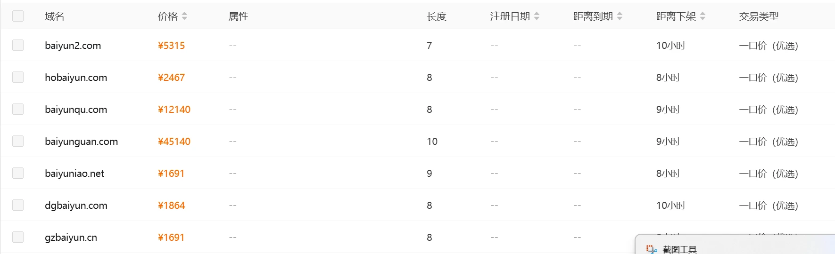Tick the checkbox beside baiyuniao.net
The width and height of the screenshot is (835, 254).
click(x=18, y=174)
